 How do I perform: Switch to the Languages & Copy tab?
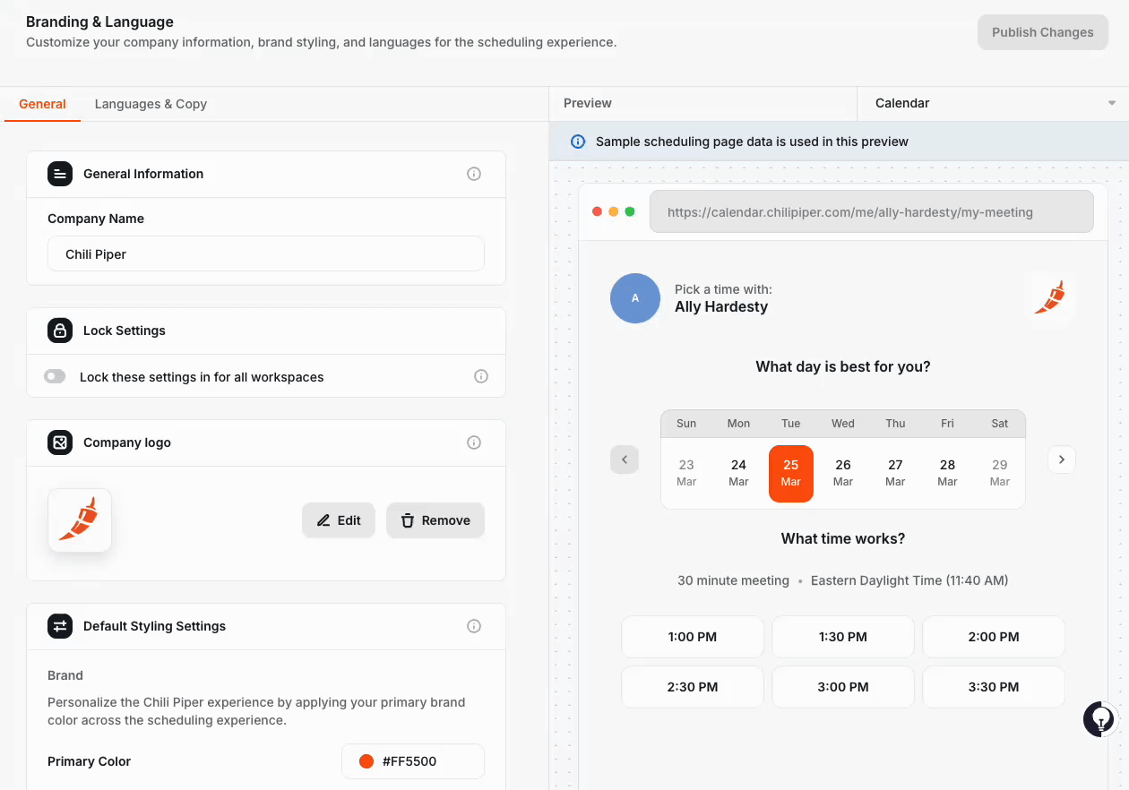pyautogui.click(x=151, y=104)
